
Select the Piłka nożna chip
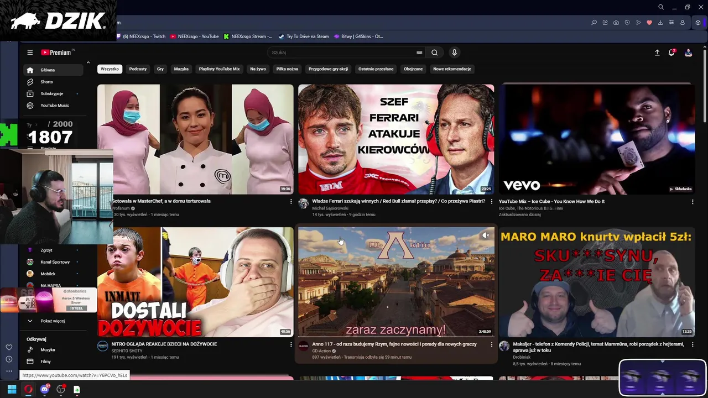[x=287, y=69]
